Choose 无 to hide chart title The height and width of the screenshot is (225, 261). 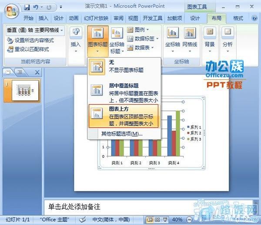tap(124, 67)
